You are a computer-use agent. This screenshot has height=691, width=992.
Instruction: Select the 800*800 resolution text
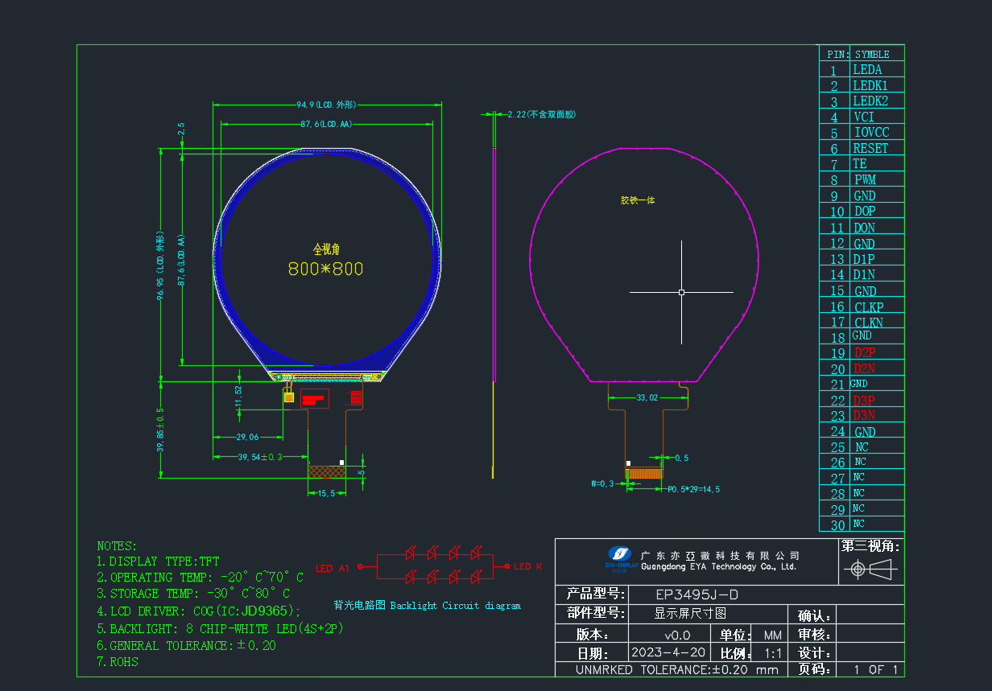coord(325,269)
